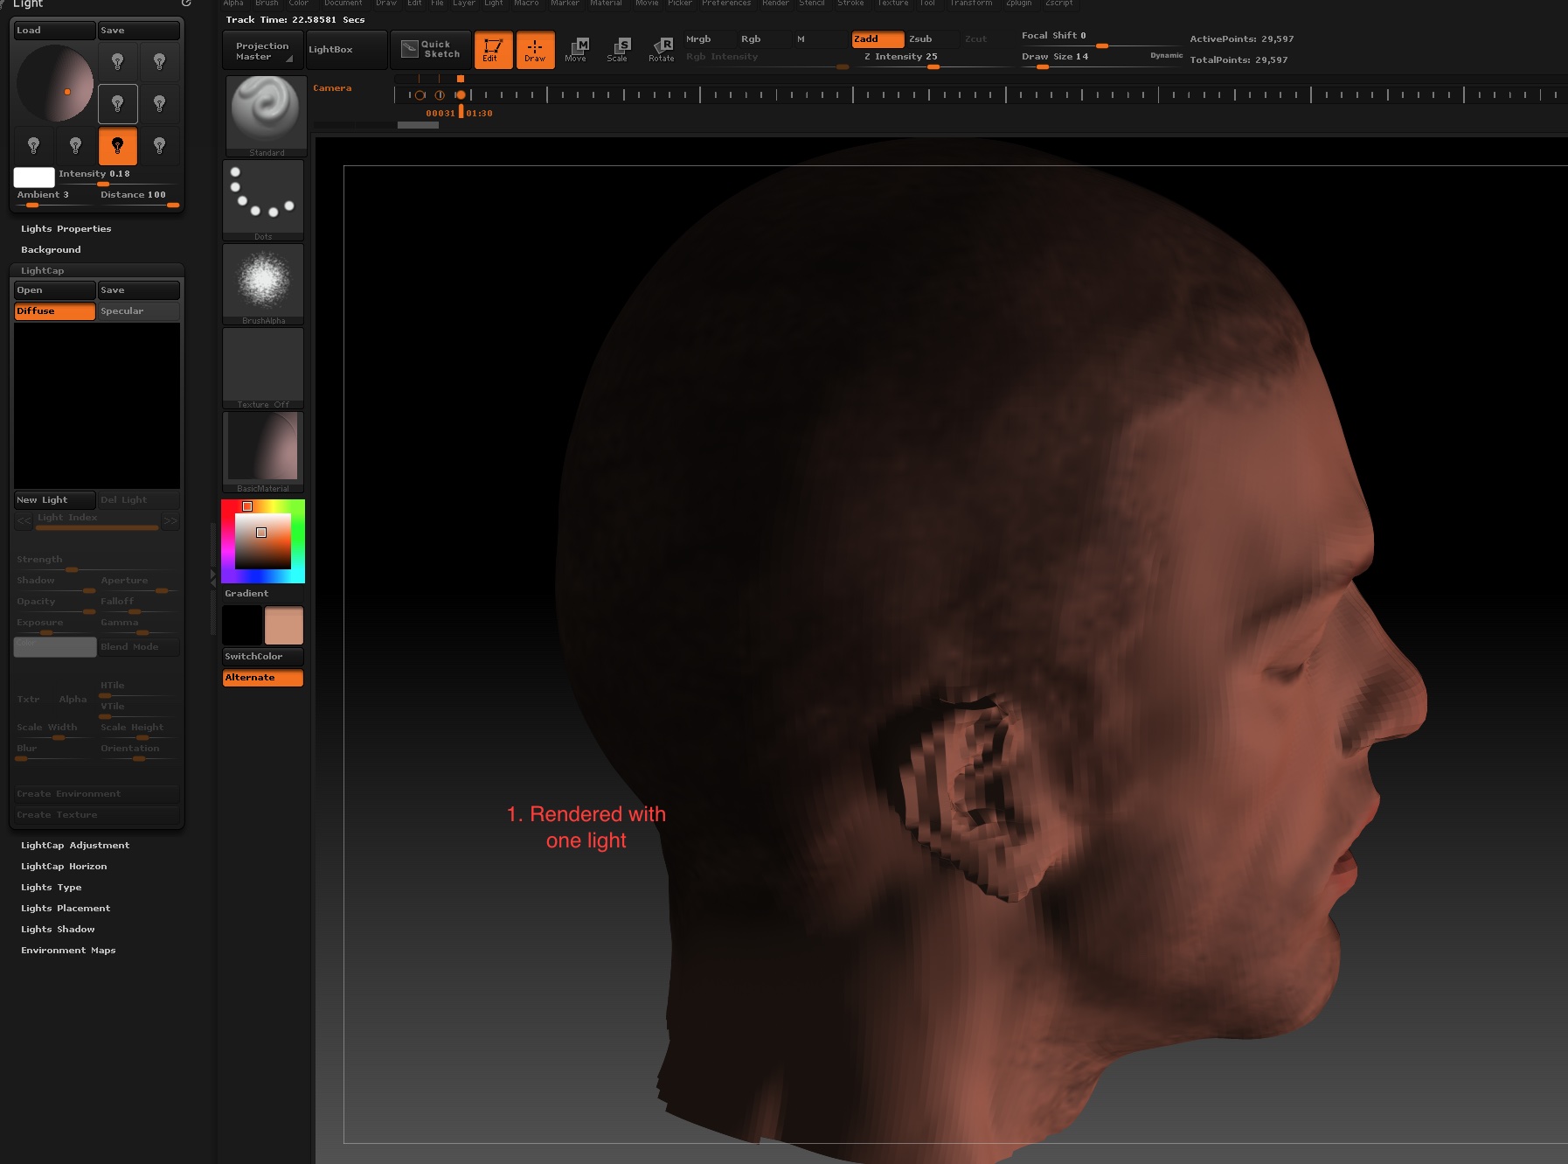
Task: Click the Camera track label
Action: click(332, 88)
